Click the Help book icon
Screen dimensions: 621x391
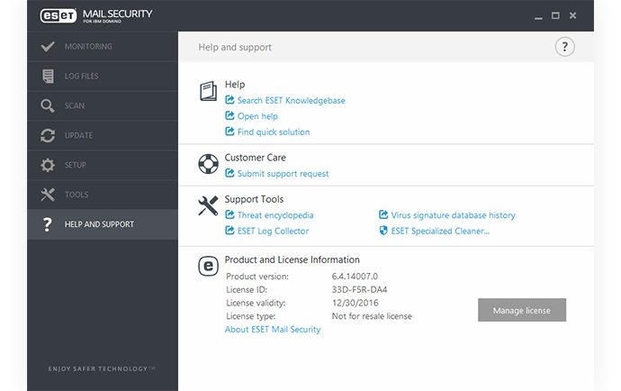[x=208, y=91]
